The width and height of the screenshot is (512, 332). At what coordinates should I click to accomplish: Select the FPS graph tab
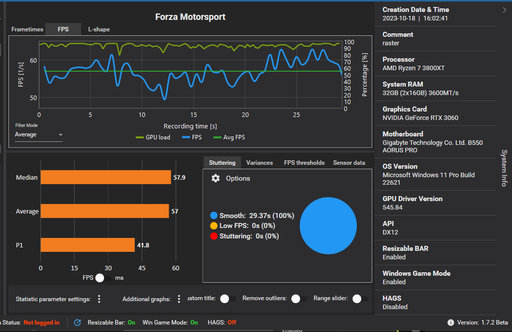click(63, 29)
